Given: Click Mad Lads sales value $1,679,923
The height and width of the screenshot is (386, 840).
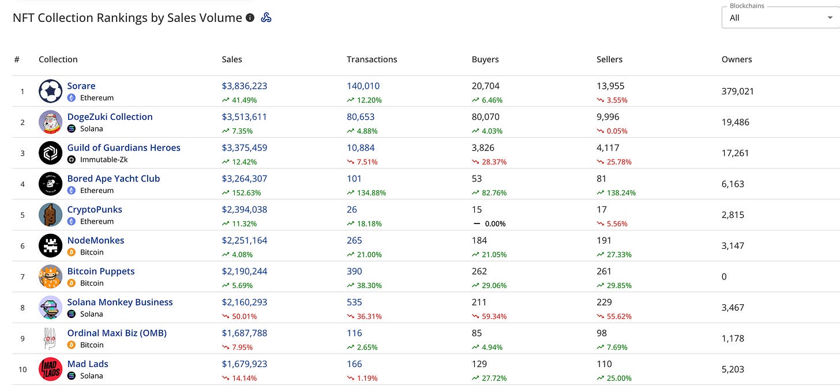Looking at the screenshot, I should [245, 364].
